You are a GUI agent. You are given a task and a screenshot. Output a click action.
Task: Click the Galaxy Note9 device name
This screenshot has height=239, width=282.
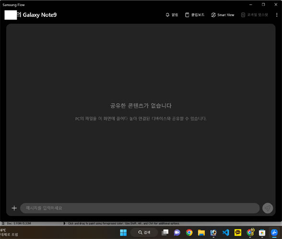(x=39, y=15)
